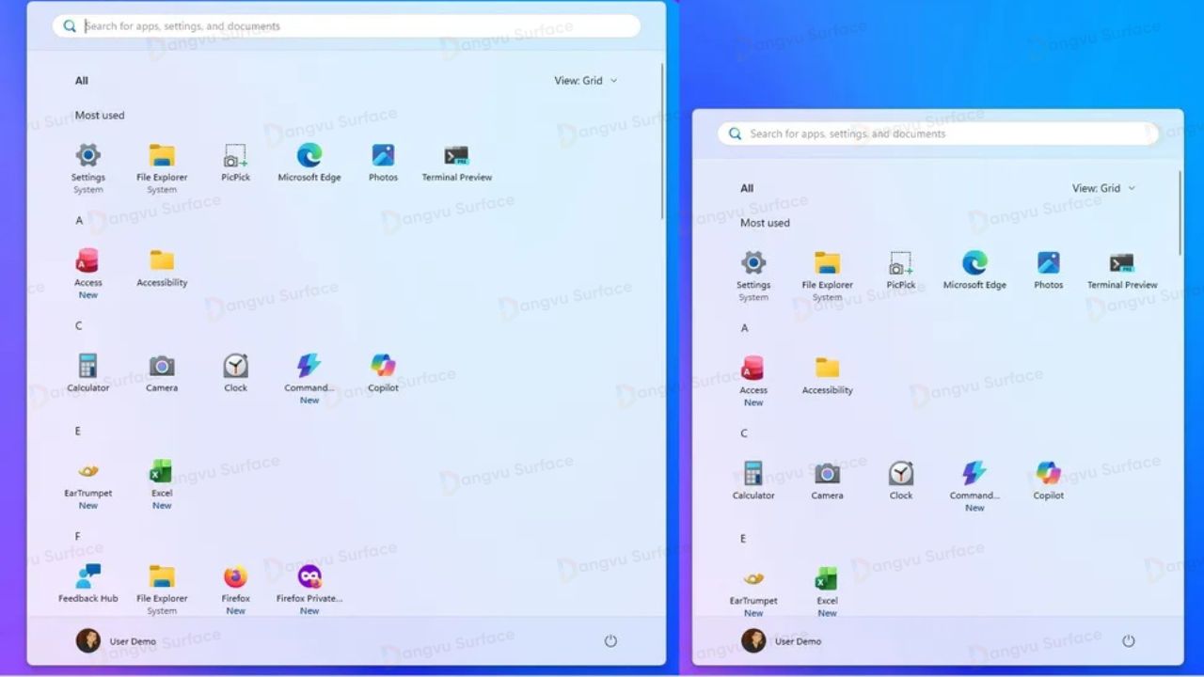Open Access in the left Start menu
This screenshot has width=1204, height=677.
88,273
